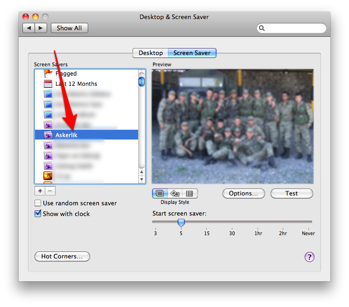Click the plus button to add screen saver
The image size is (349, 307).
coord(40,190)
